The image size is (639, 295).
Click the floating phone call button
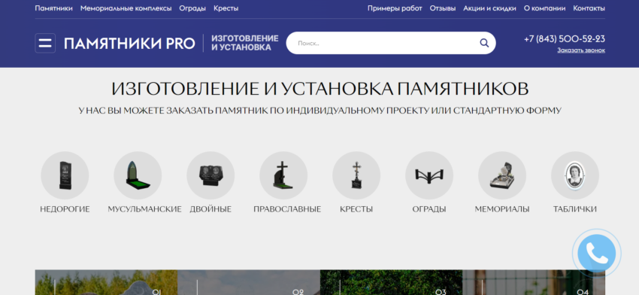click(597, 254)
